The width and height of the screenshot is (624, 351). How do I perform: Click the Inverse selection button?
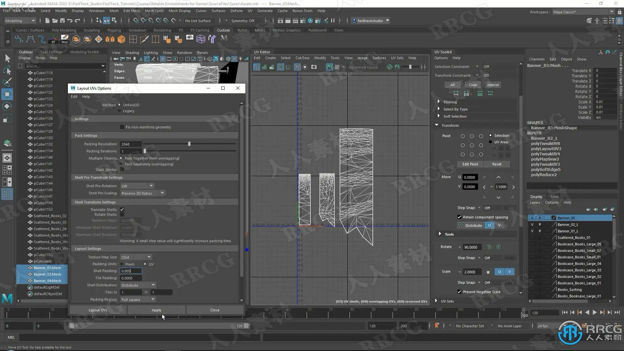coord(493,85)
